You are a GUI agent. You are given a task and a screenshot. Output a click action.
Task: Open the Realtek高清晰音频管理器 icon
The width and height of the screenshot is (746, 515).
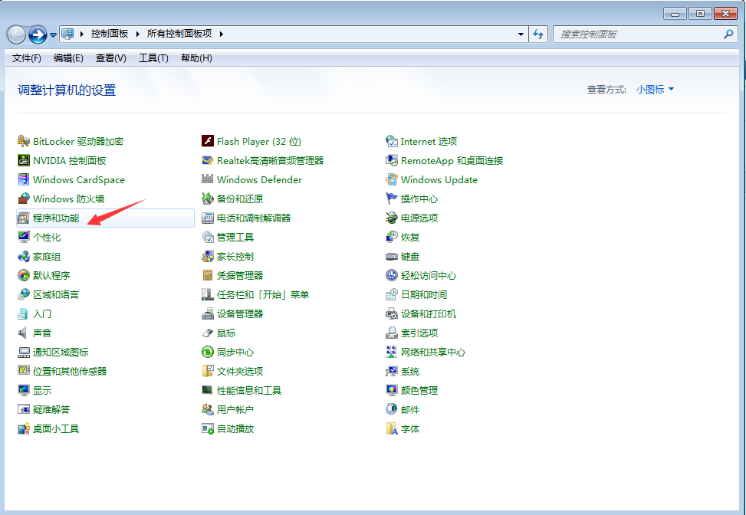pos(208,160)
